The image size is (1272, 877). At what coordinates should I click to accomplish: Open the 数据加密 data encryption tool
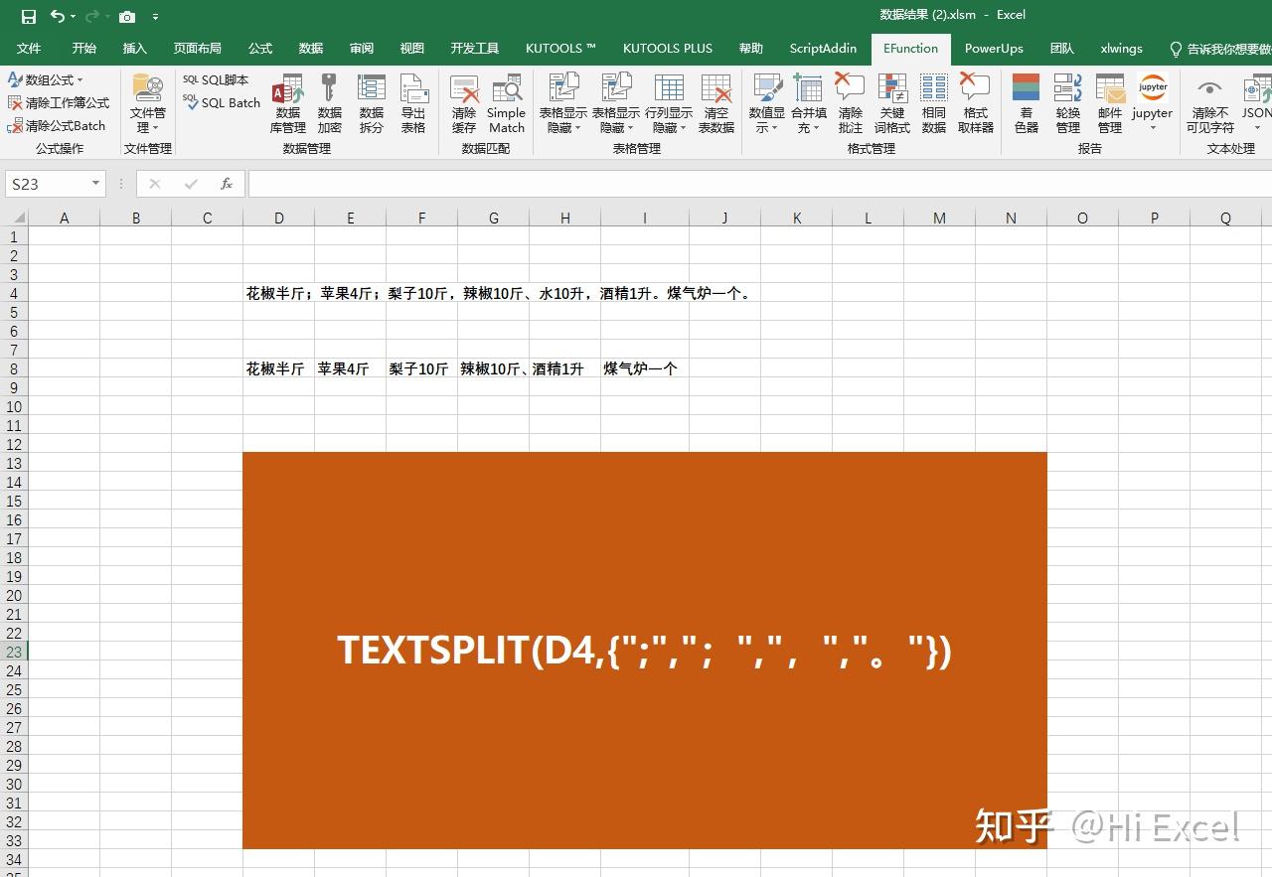pos(329,102)
